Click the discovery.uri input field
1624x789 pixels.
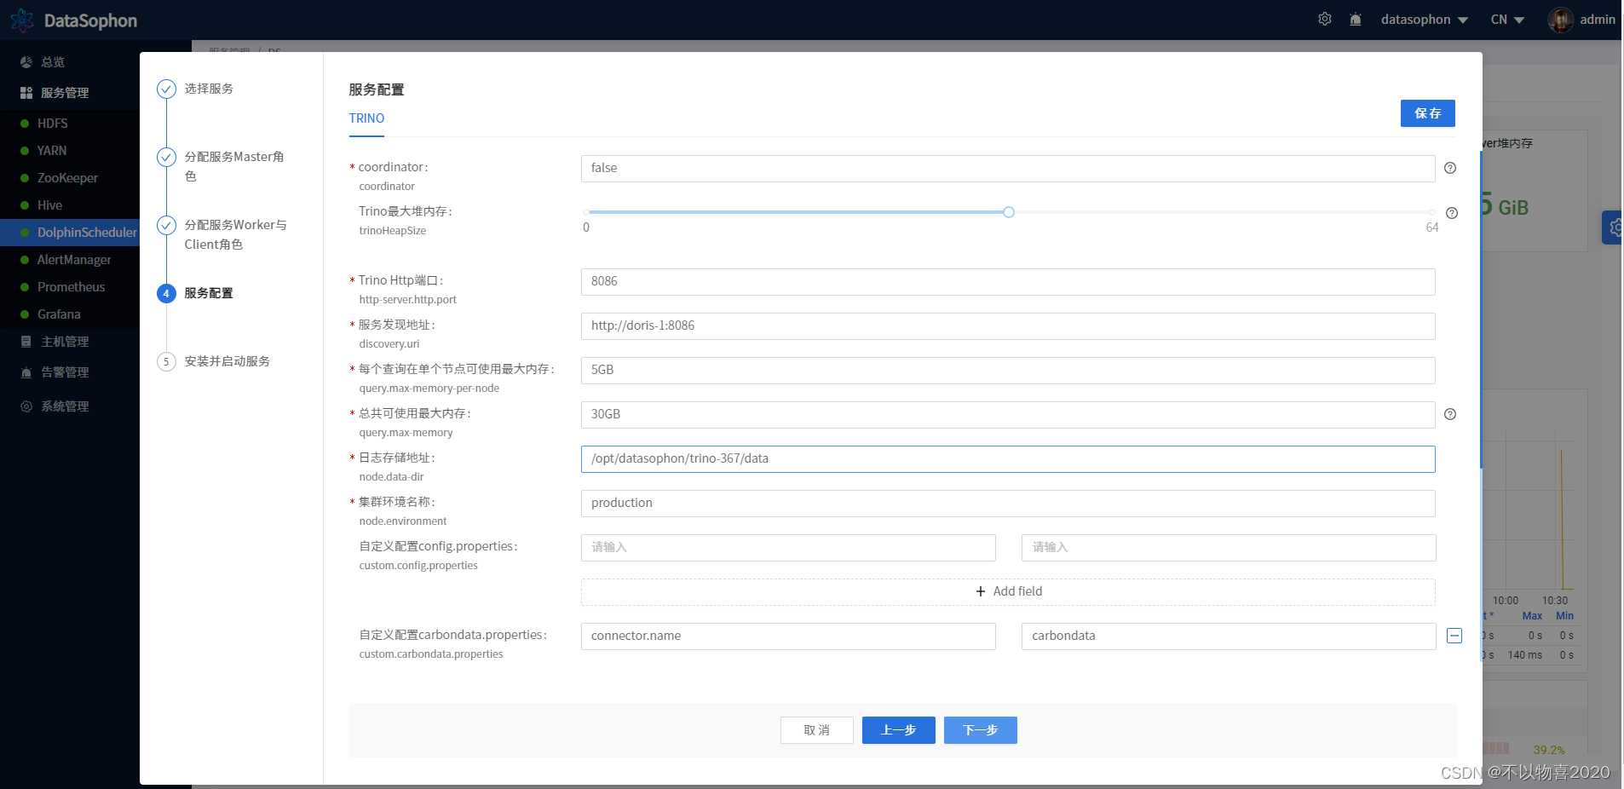(x=1008, y=326)
